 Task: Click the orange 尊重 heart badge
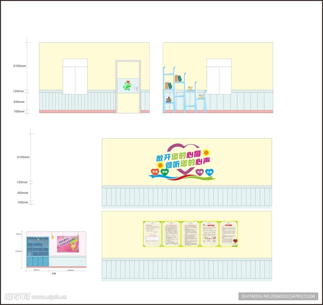[155, 172]
